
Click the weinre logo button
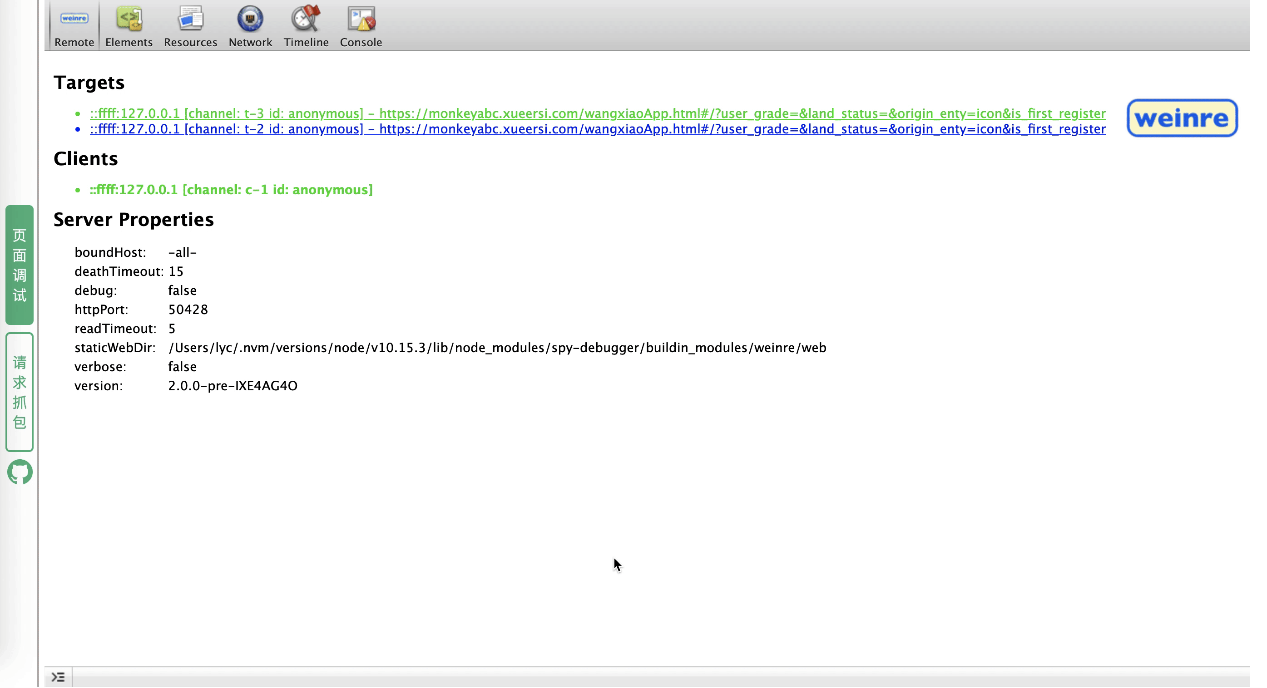1182,118
